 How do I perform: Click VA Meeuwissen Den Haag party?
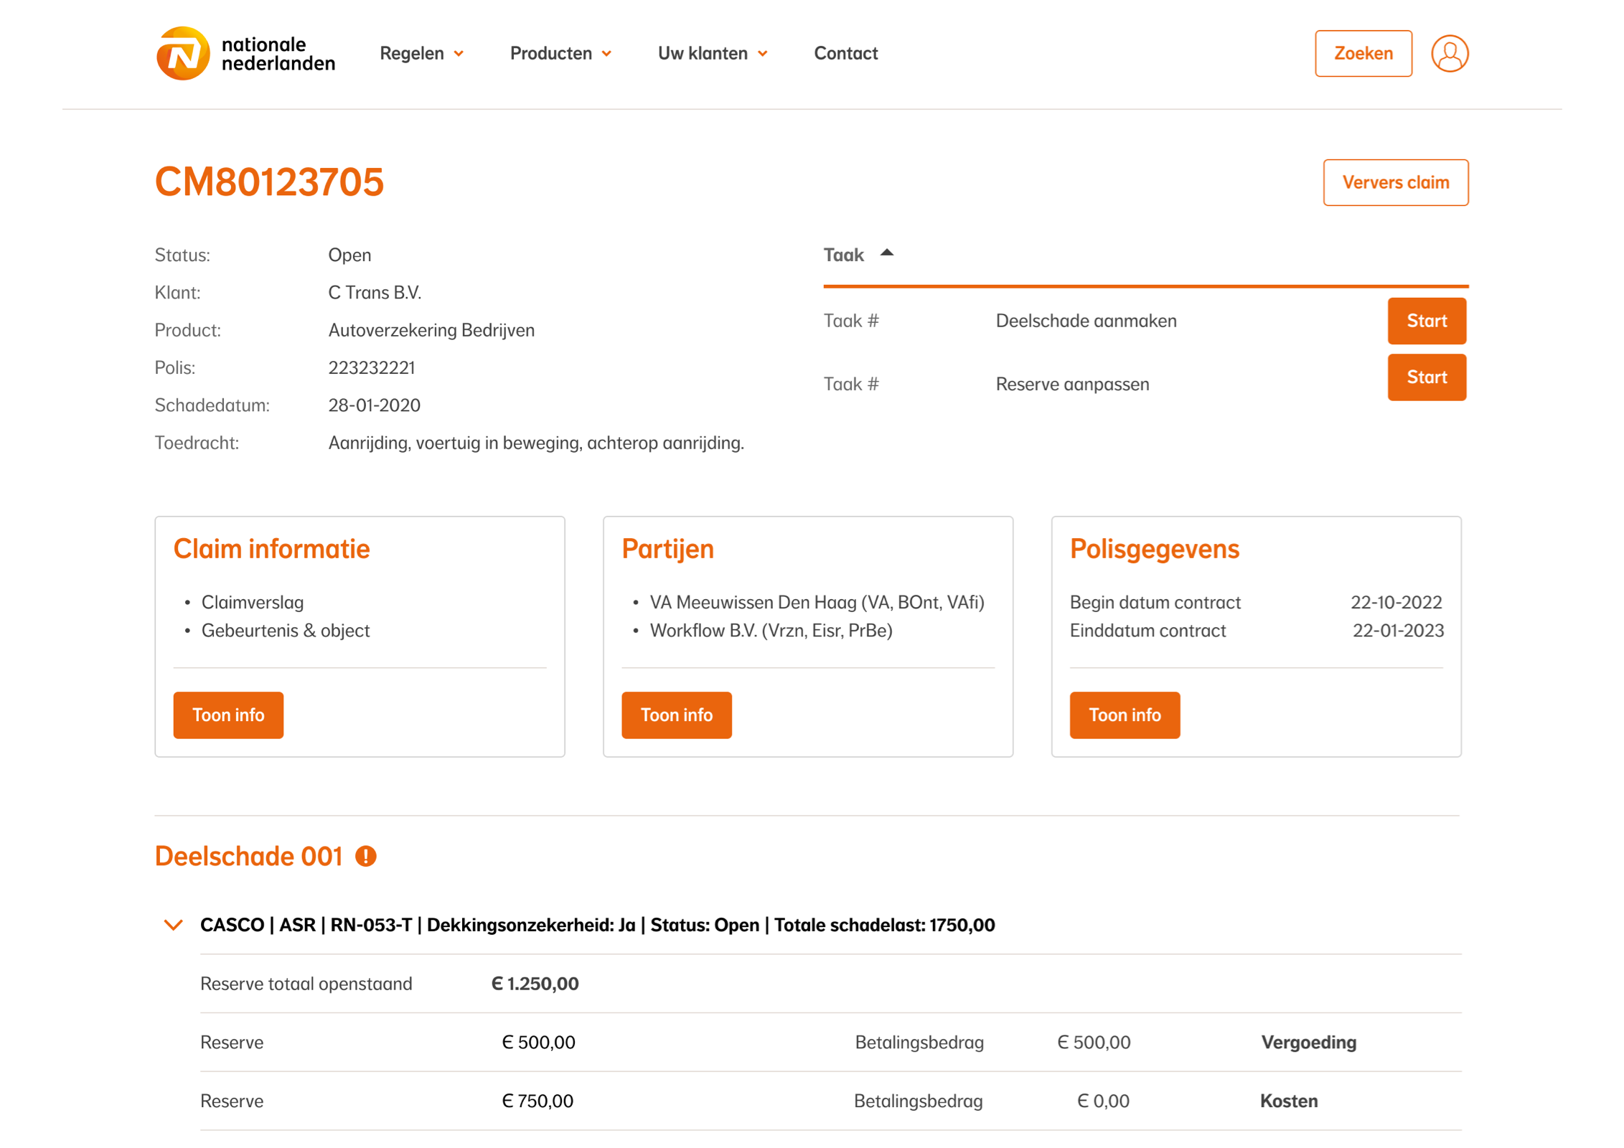tap(816, 602)
